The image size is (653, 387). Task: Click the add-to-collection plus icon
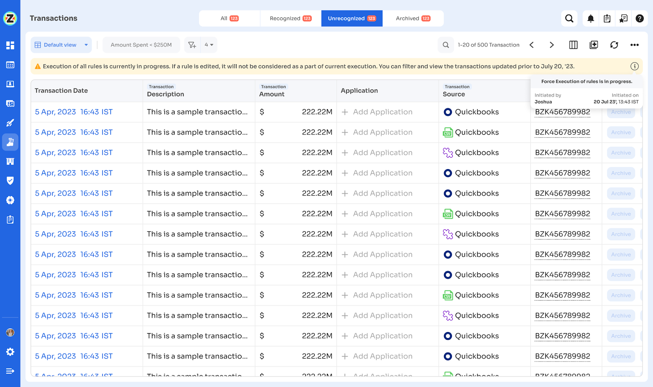tap(594, 45)
